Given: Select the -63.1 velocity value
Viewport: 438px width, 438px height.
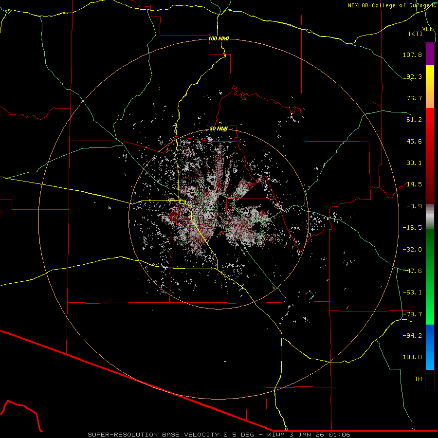Looking at the screenshot, I should point(412,292).
